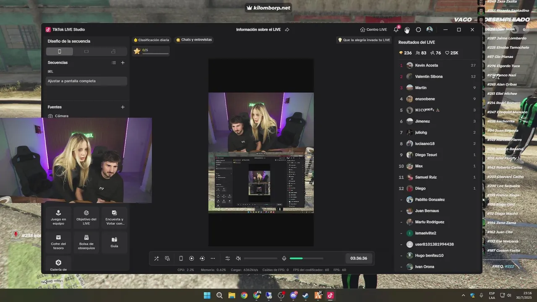The width and height of the screenshot is (537, 302).
Task: Click the magic wand effects icon
Action: click(156, 258)
